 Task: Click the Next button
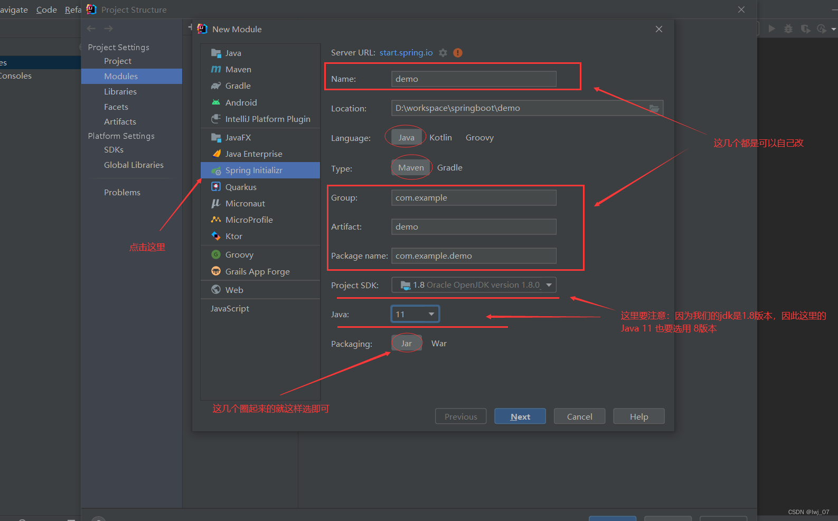[520, 416]
